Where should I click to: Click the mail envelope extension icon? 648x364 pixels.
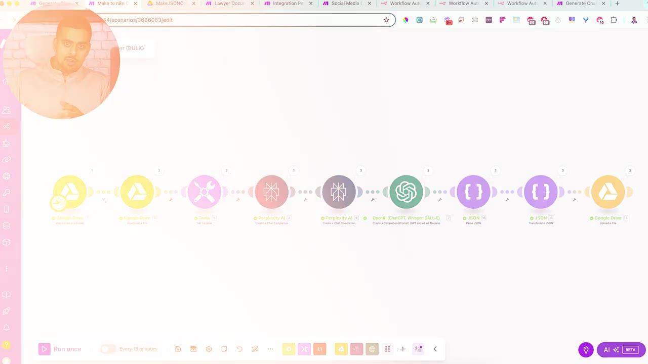tap(475, 20)
